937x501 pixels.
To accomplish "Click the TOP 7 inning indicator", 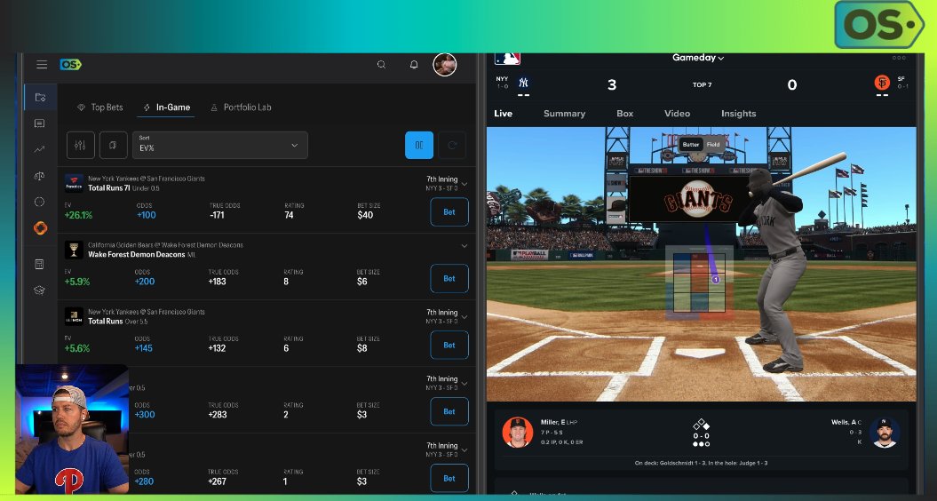I will [703, 85].
